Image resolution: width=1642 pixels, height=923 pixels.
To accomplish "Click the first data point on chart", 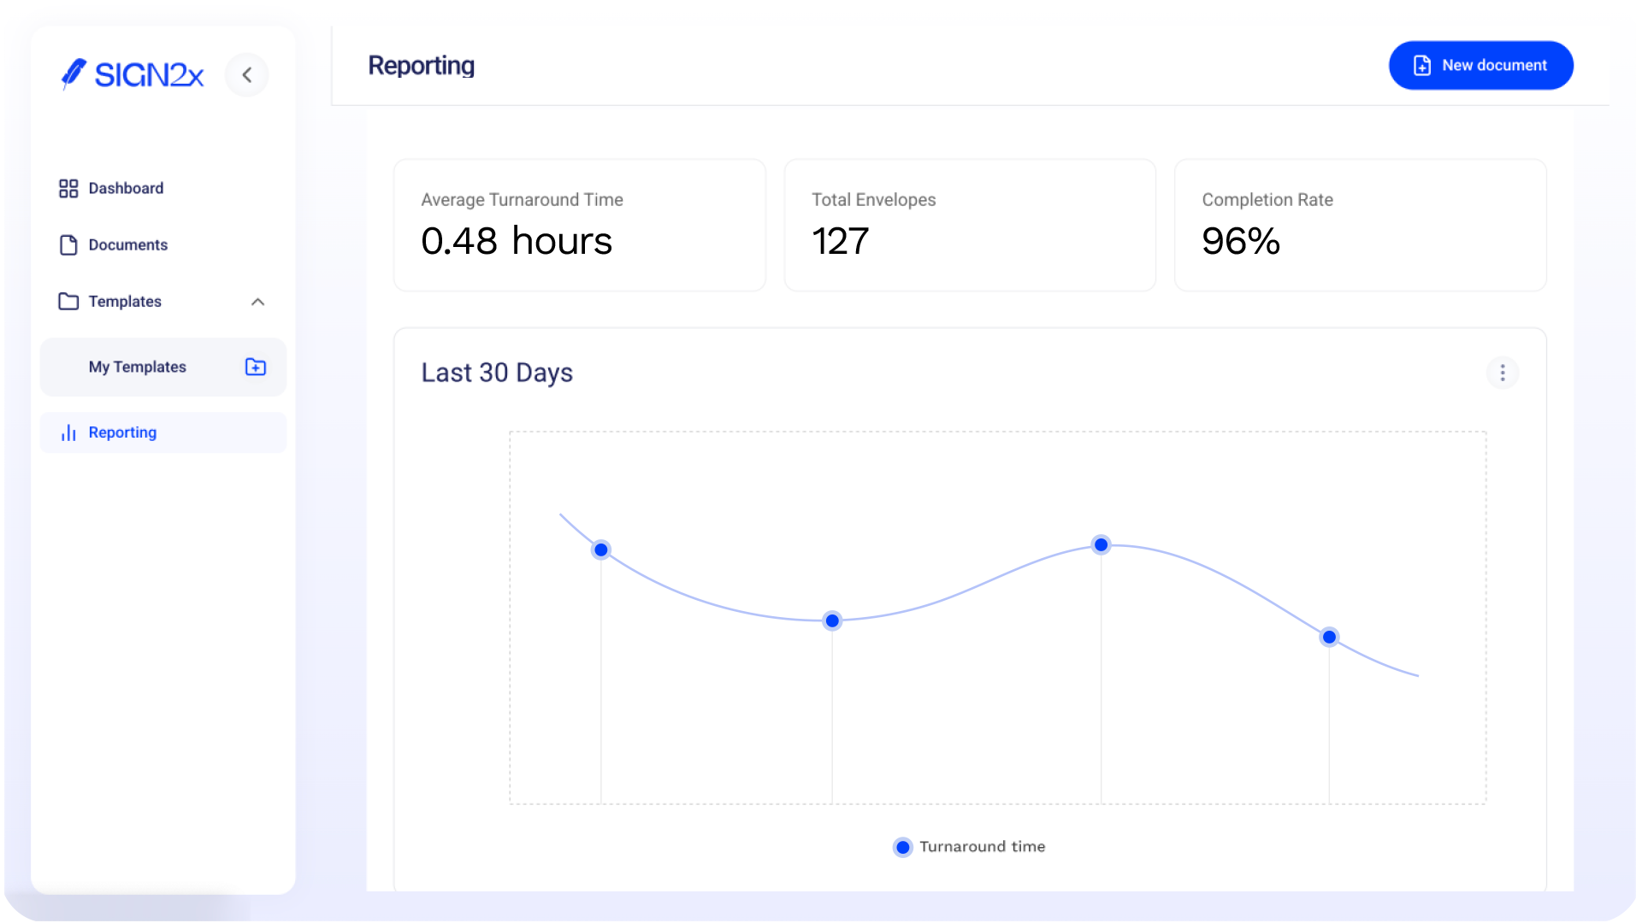I will click(x=601, y=550).
